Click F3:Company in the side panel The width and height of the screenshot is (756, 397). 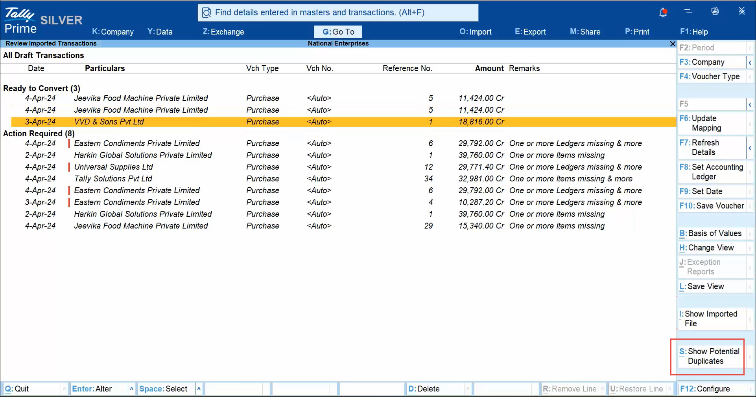point(712,62)
